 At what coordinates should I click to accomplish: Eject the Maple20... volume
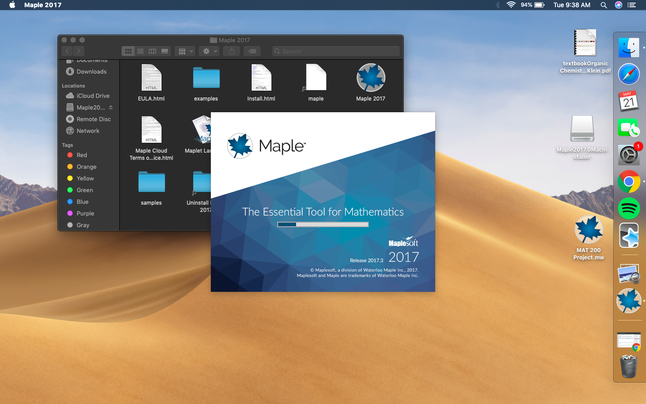[111, 107]
